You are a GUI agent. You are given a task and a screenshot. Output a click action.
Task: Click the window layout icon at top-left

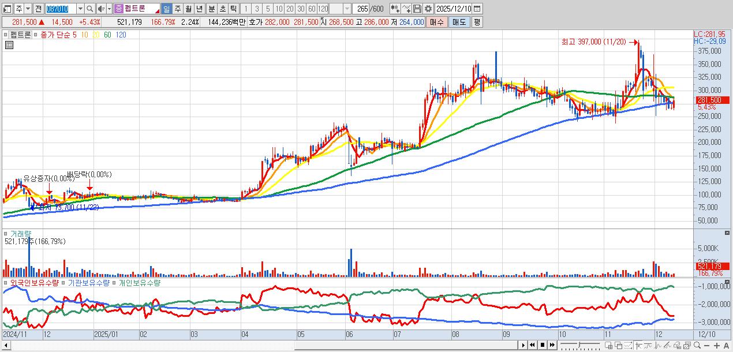pyautogui.click(x=7, y=9)
